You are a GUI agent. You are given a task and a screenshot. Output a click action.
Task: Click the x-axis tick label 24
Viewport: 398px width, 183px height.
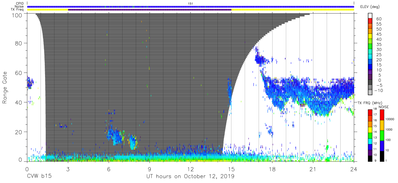354,169
